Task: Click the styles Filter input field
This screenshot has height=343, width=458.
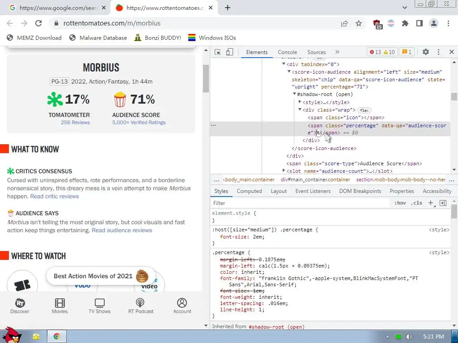Action: tap(301, 203)
